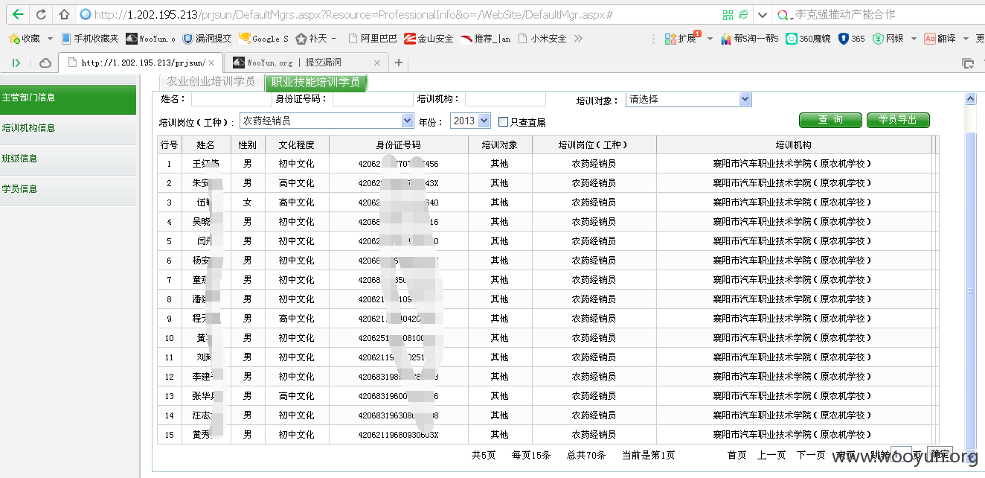
Task: Click the sidebar toggle icon left of tabs
Action: coord(16,63)
